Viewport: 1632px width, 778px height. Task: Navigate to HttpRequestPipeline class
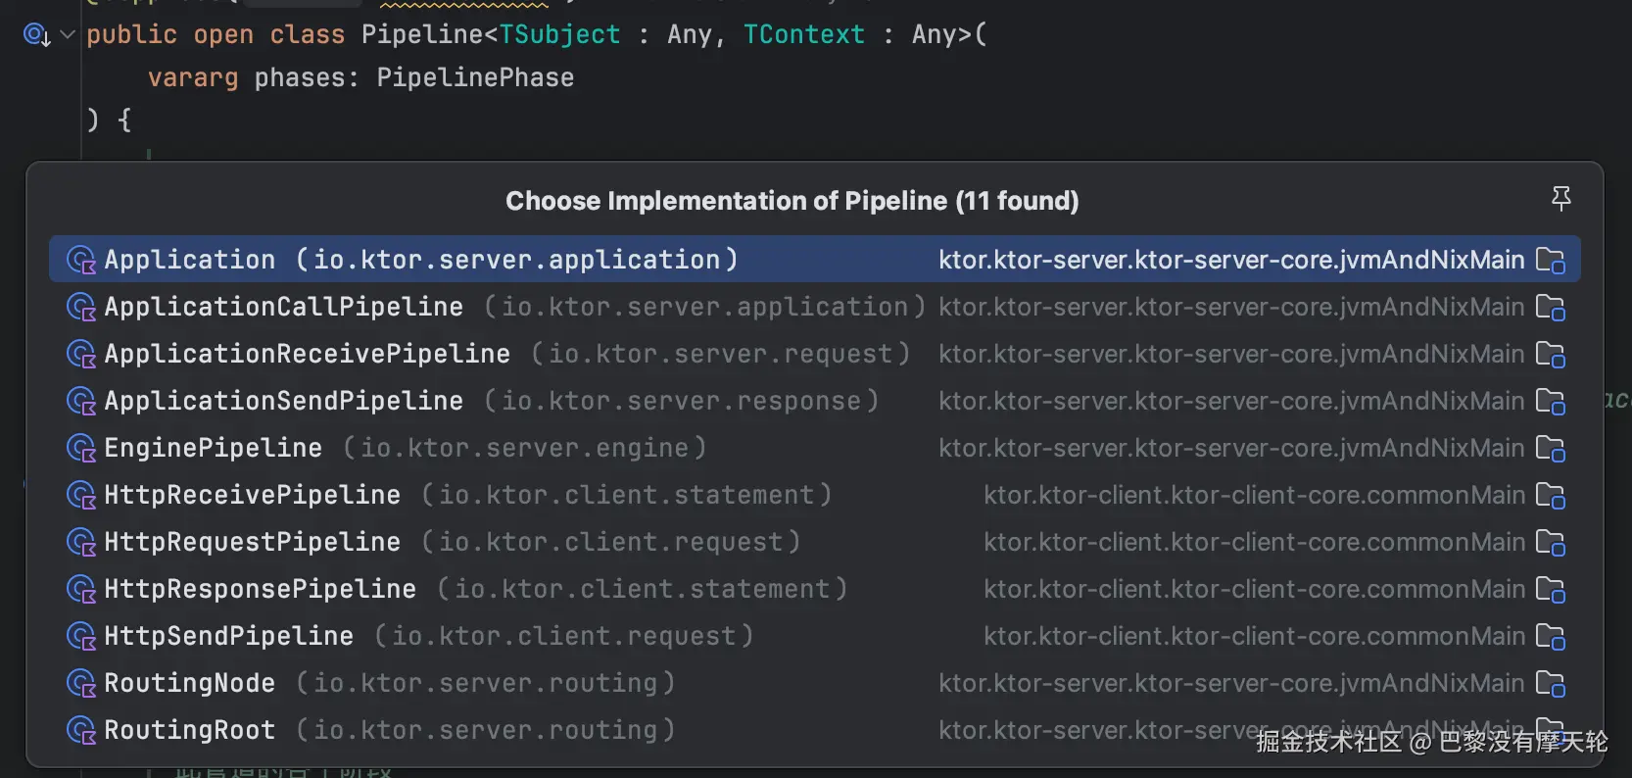[252, 542]
